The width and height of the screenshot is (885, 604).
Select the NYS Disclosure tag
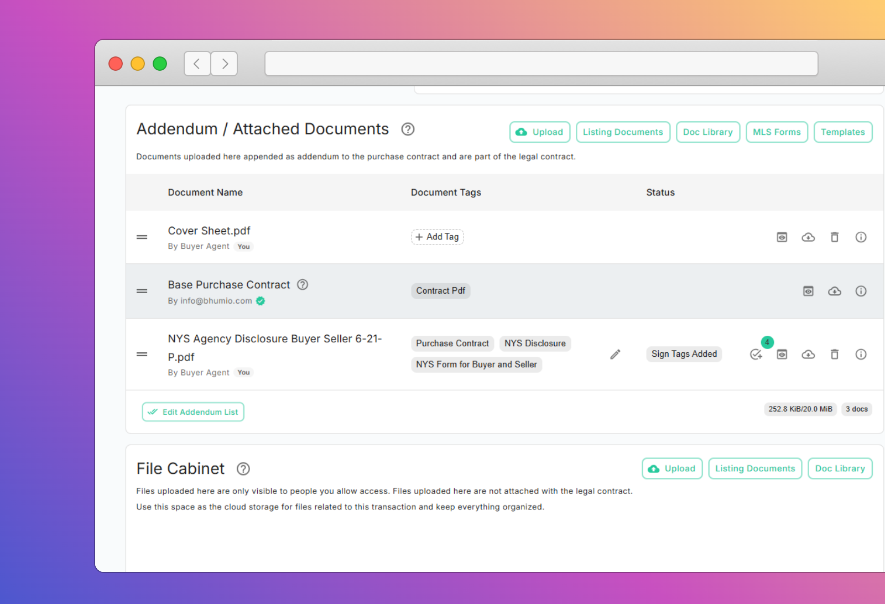pos(535,343)
